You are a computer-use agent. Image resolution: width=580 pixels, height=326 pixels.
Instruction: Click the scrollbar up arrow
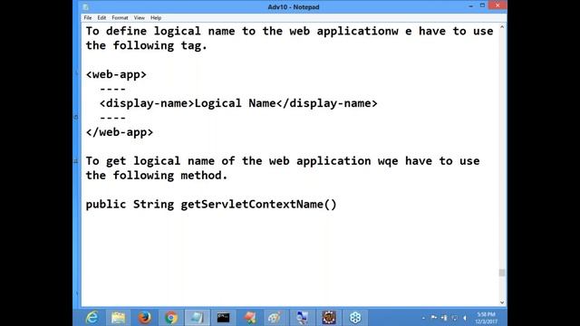click(x=502, y=27)
